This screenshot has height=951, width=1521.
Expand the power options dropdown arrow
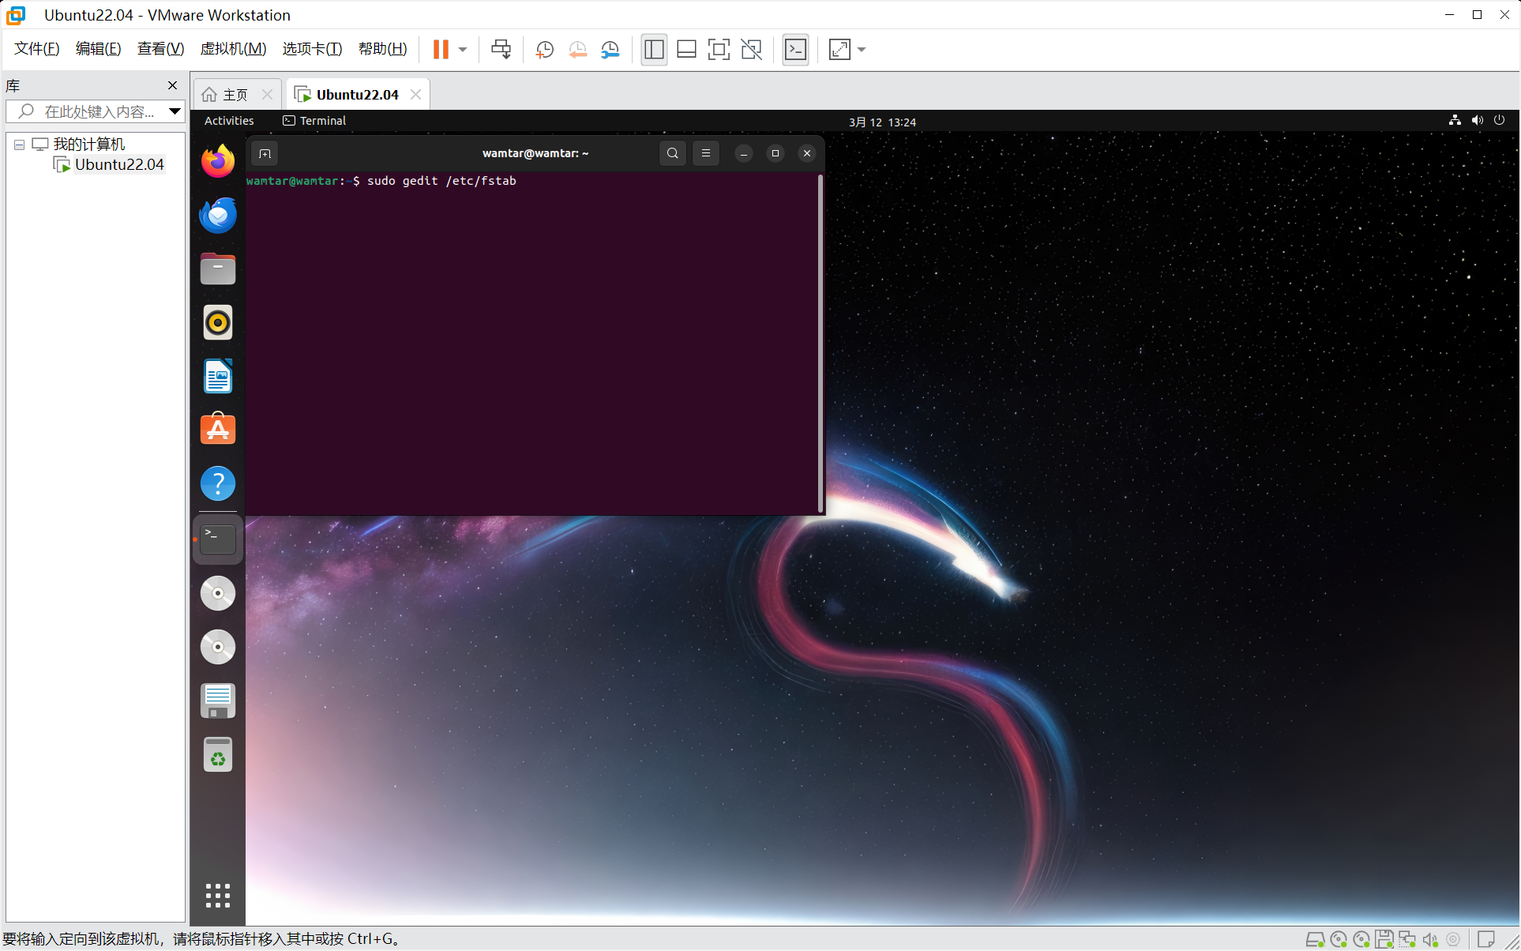pyautogui.click(x=463, y=49)
